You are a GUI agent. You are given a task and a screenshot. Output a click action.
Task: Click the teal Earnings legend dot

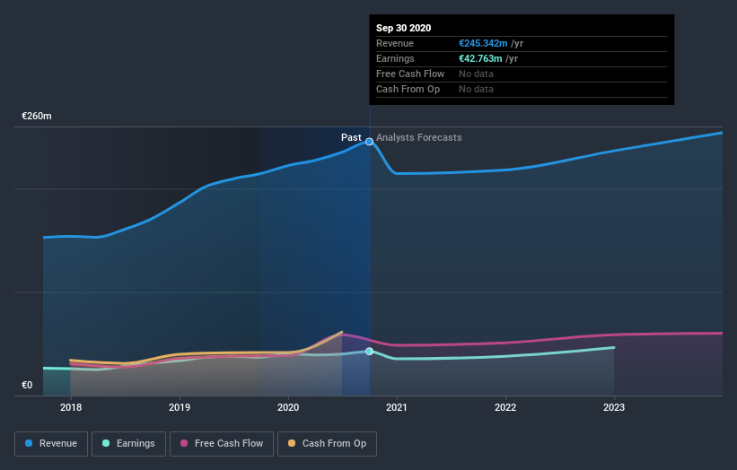pos(106,443)
